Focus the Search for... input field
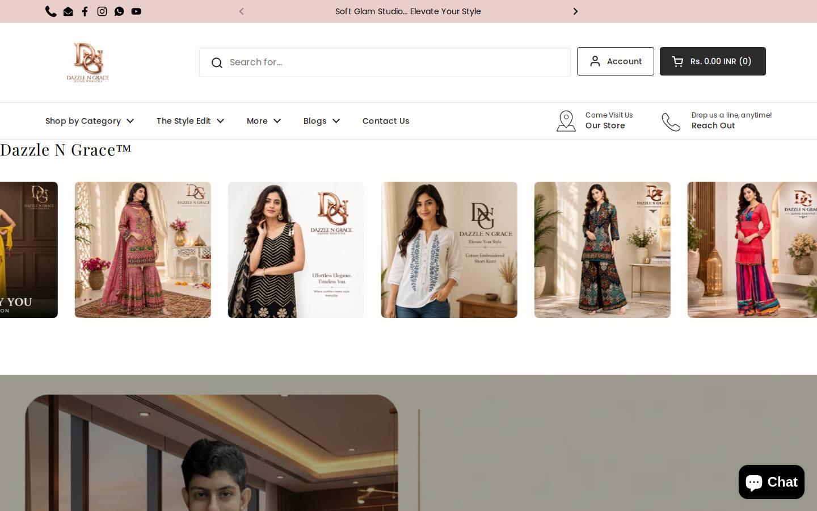Viewport: 817px width, 511px height. point(385,62)
